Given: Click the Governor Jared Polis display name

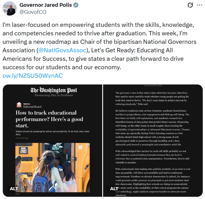Looking at the screenshot, I should [x=46, y=5].
